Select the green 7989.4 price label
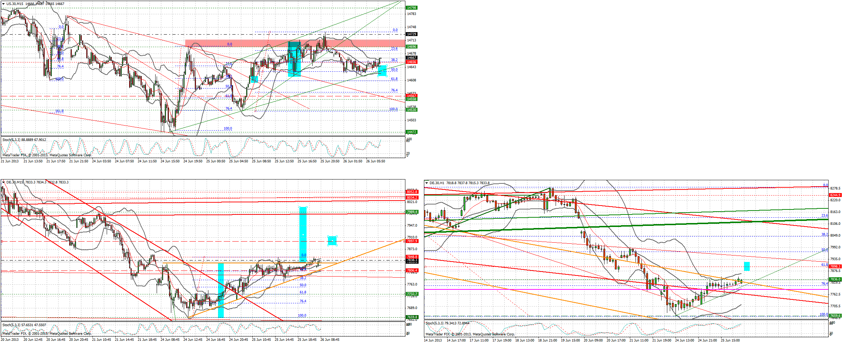 click(x=412, y=212)
